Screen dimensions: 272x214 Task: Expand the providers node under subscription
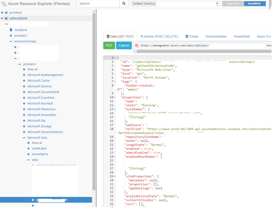[x=11, y=36]
